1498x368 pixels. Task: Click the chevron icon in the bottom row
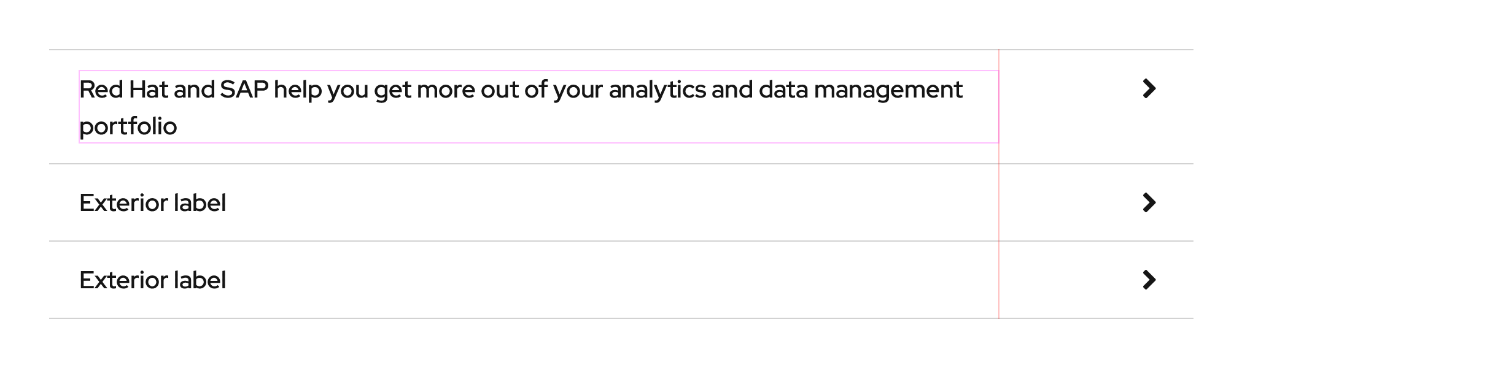click(x=1149, y=280)
